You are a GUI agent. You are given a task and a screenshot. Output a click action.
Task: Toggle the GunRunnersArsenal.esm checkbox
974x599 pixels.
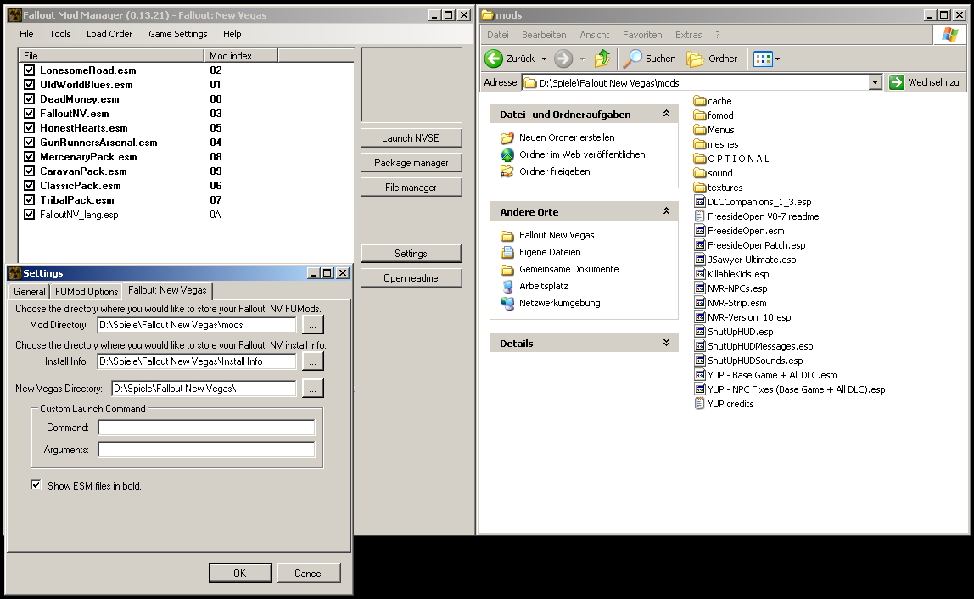click(29, 142)
